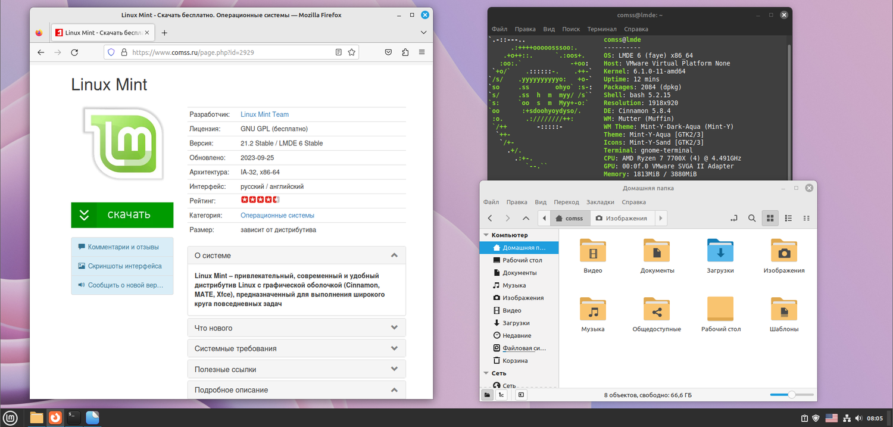
Task: Show tree view via status bar button
Action: pos(501,395)
